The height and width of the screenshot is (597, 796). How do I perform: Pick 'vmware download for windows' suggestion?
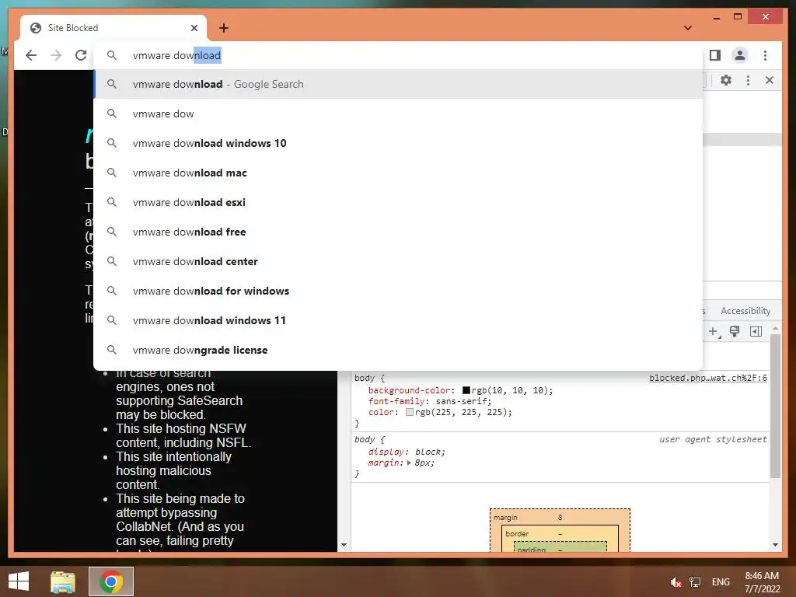(x=398, y=291)
